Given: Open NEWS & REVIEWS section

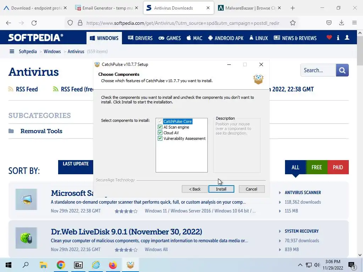Looking at the screenshot, I should (295, 38).
